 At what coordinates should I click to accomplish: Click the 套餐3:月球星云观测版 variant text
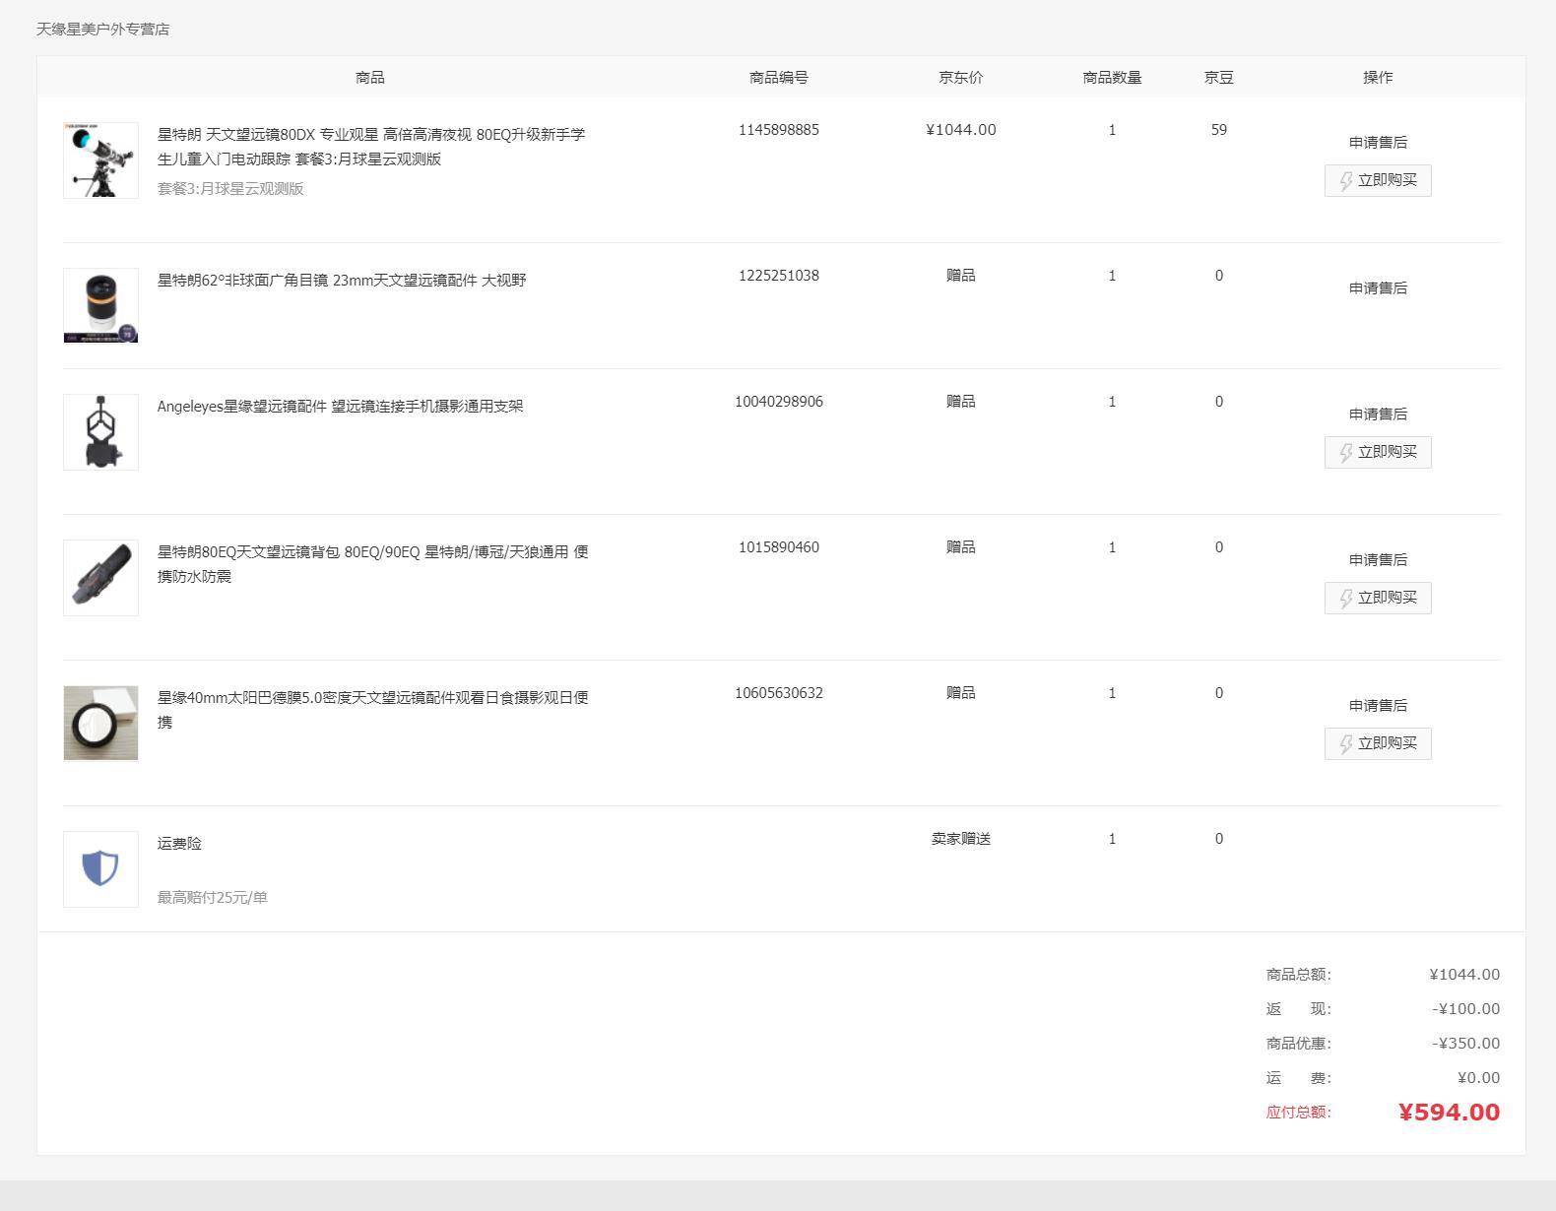tap(230, 189)
